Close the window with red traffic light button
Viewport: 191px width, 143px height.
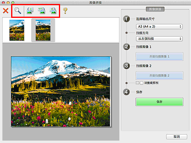[x=4, y=2]
